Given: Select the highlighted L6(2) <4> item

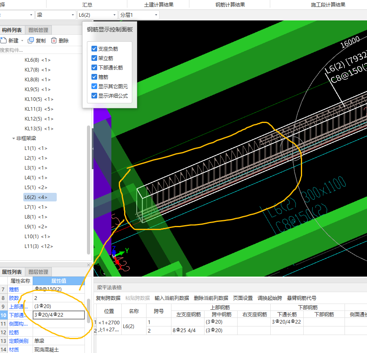Looking at the screenshot, I should click(x=40, y=197).
